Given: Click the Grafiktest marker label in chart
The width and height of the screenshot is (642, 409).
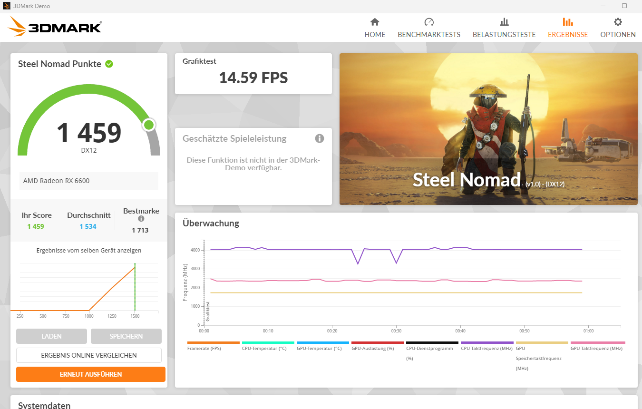Looking at the screenshot, I should click(x=208, y=312).
